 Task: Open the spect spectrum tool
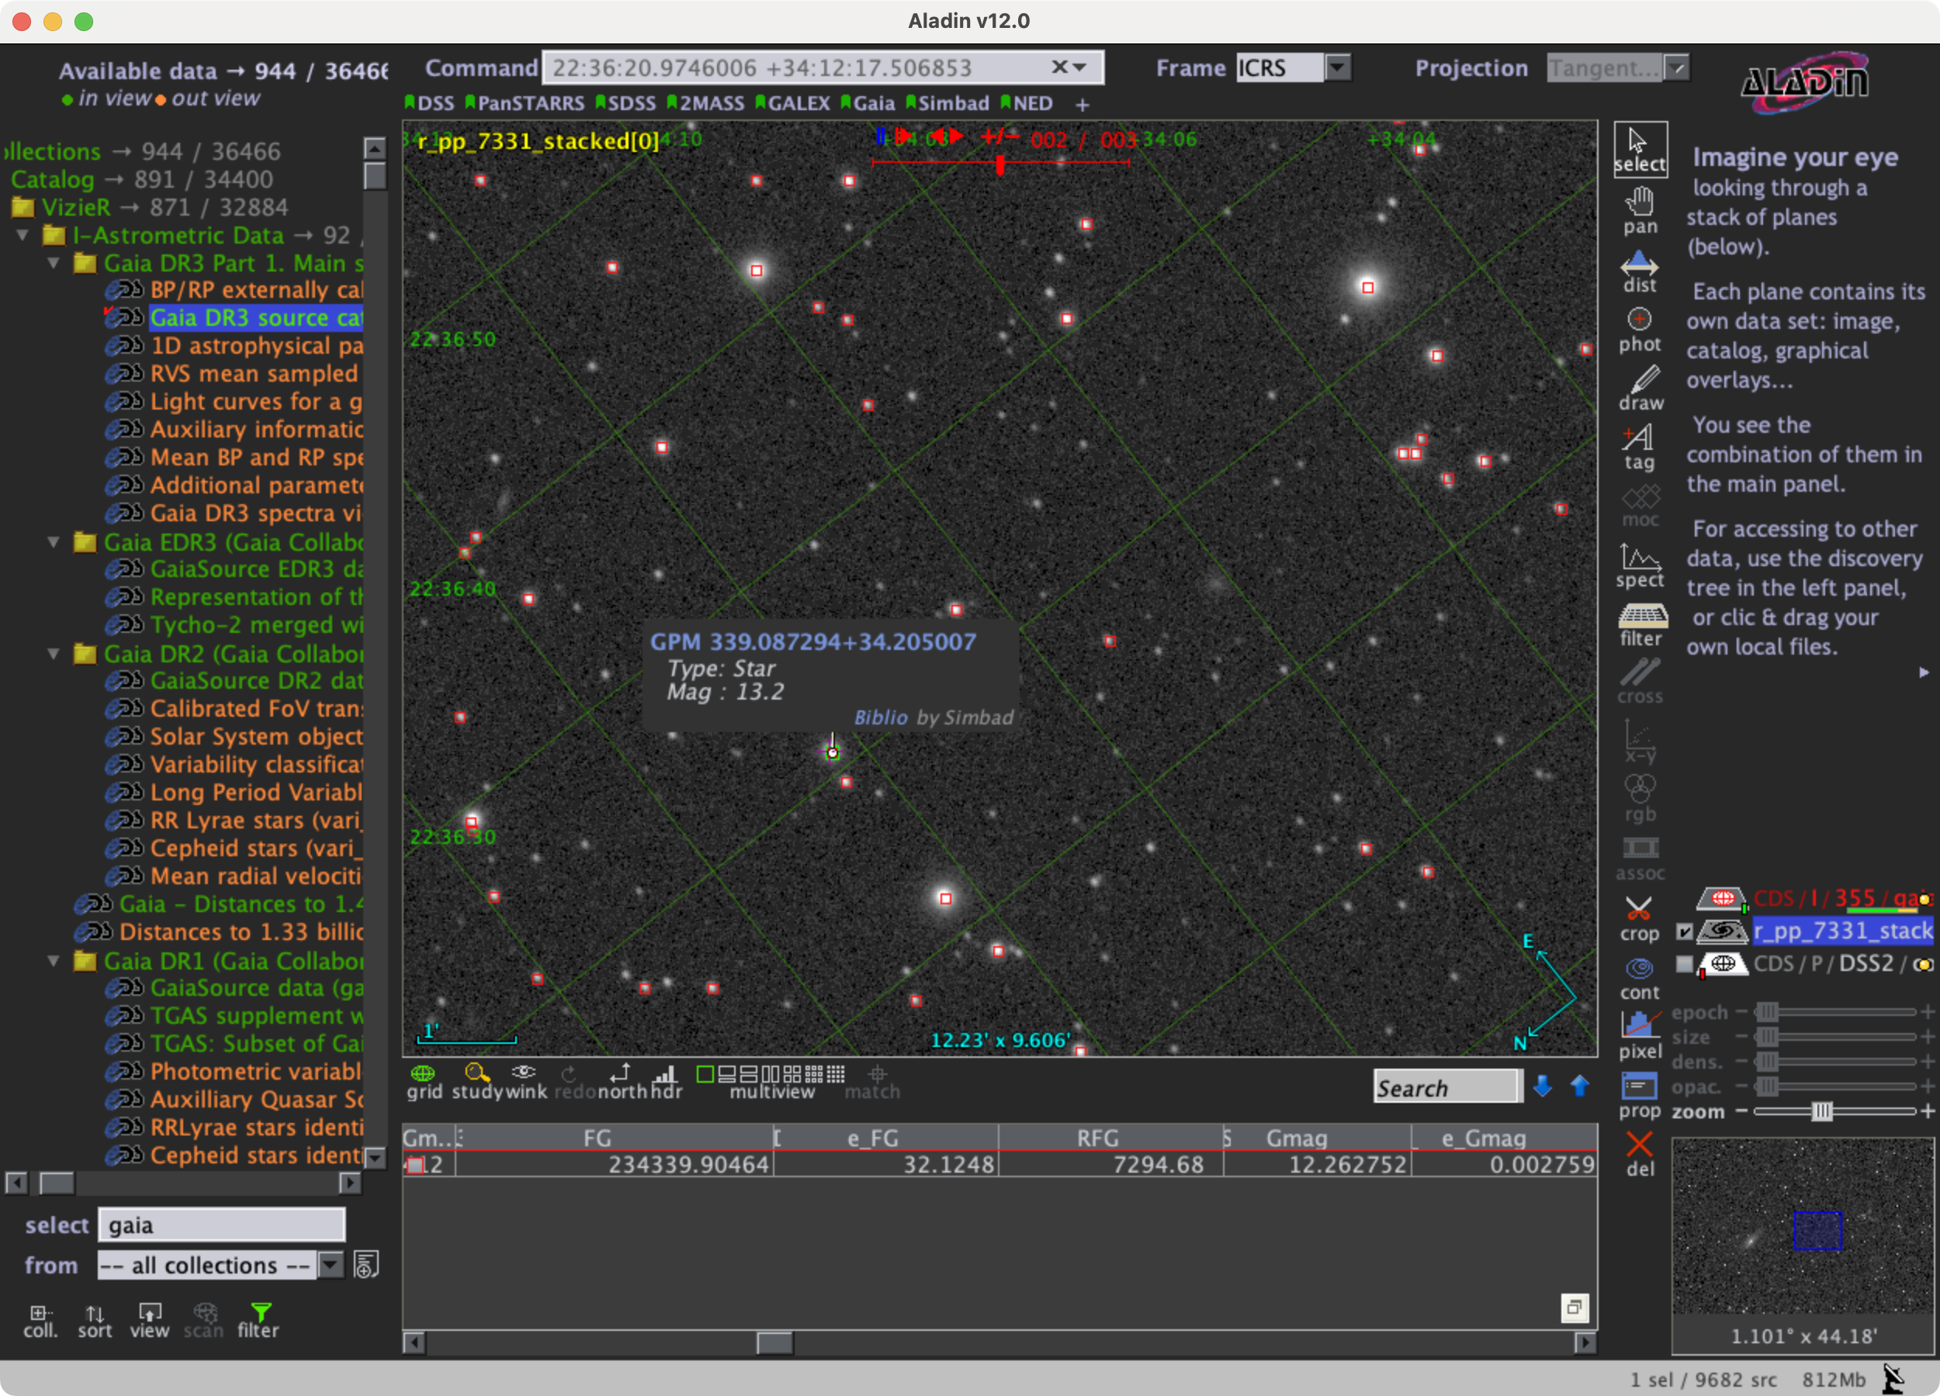click(1639, 566)
